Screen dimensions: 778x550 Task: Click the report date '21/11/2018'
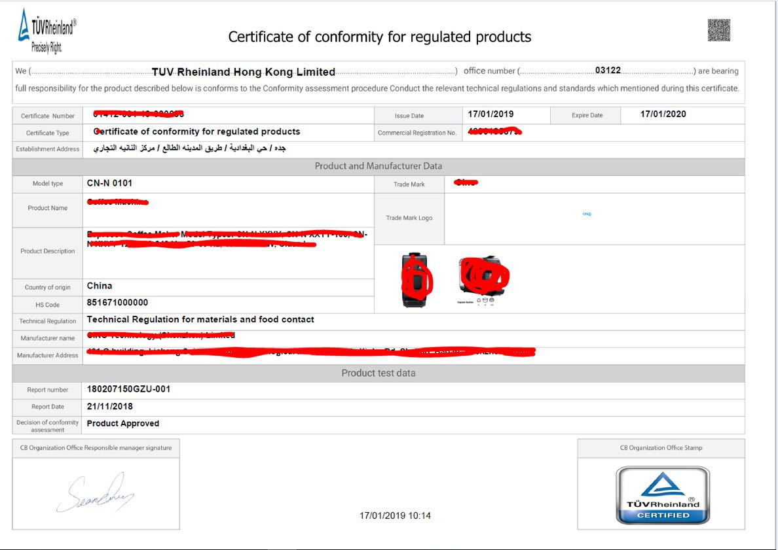click(109, 407)
